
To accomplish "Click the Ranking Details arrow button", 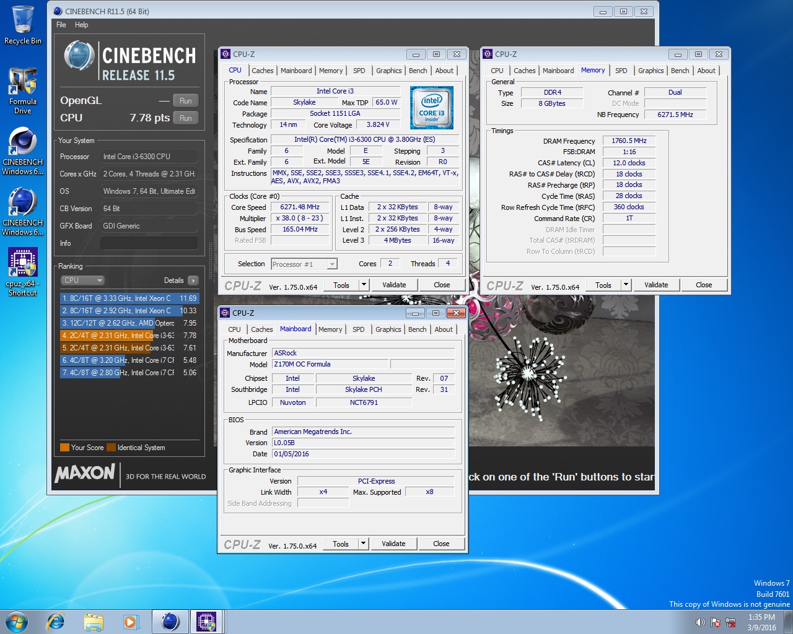I will pos(193,280).
